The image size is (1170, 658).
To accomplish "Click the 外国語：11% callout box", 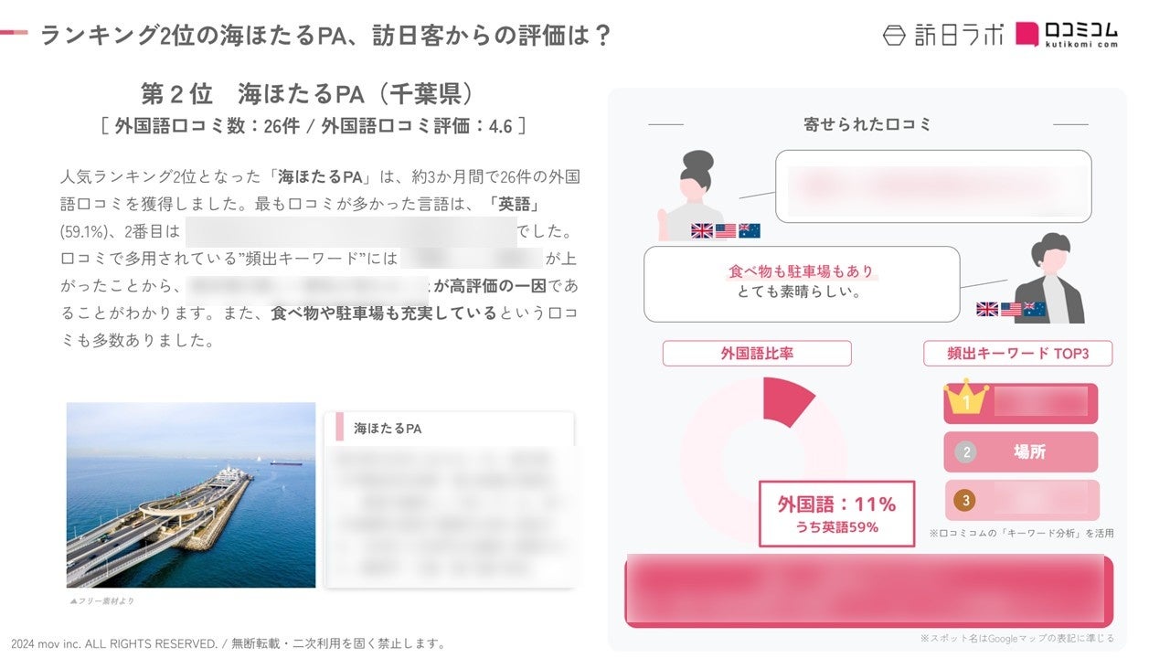I will click(836, 514).
